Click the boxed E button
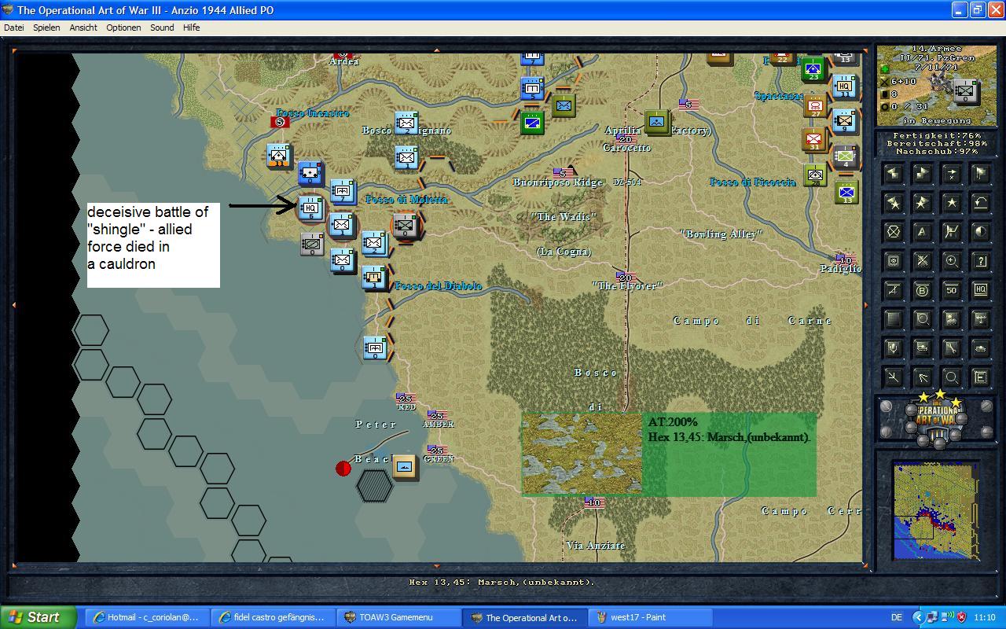Image resolution: width=1006 pixels, height=629 pixels. (981, 377)
